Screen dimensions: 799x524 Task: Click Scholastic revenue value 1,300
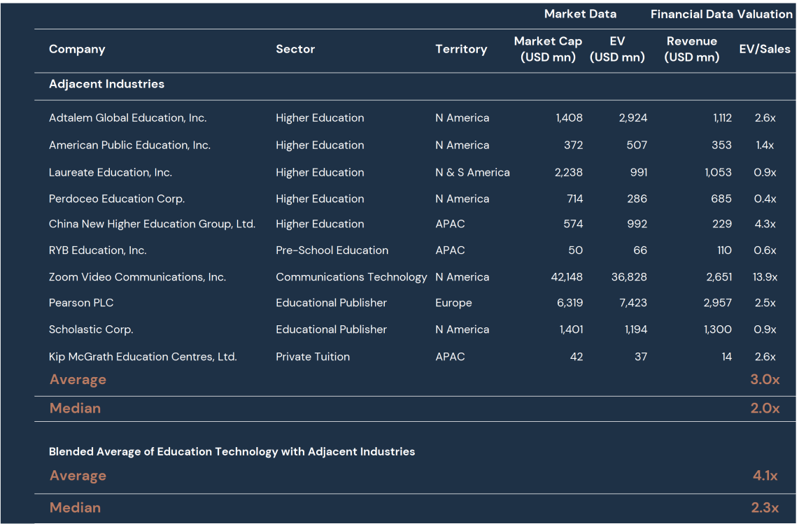click(x=717, y=330)
